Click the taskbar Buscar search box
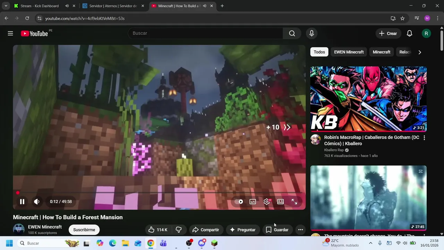The image size is (444, 250). pyautogui.click(x=49, y=243)
